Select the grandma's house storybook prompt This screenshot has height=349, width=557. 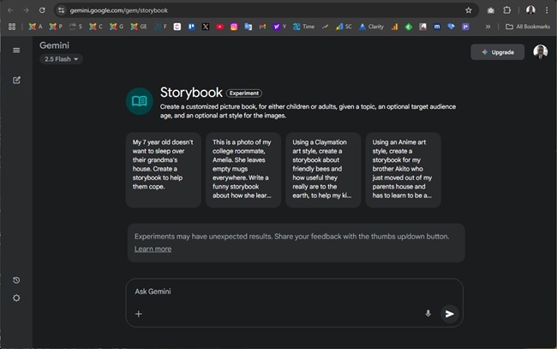pyautogui.click(x=164, y=170)
